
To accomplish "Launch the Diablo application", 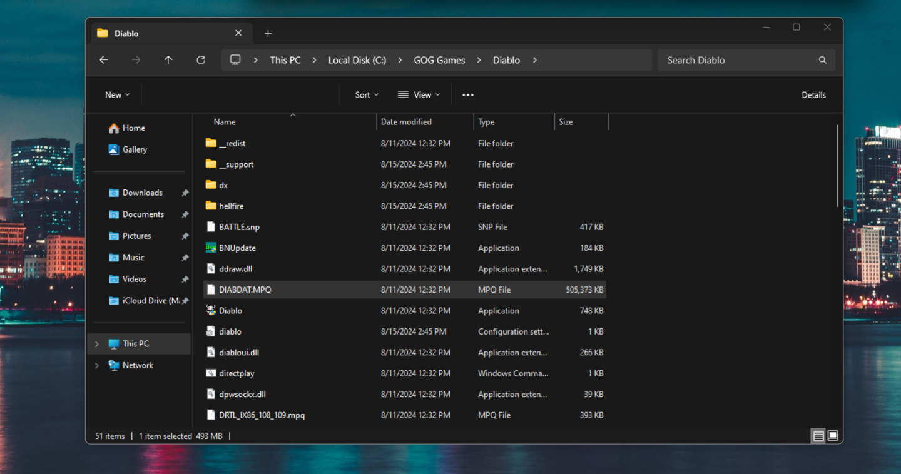I will (230, 310).
